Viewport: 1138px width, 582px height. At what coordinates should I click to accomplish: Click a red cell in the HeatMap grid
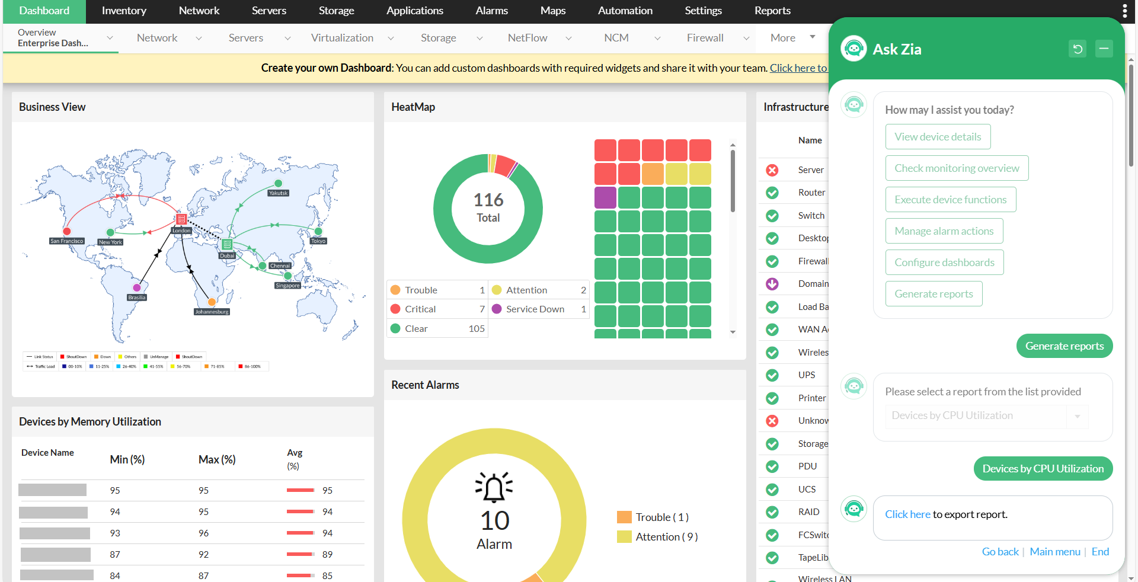606,150
